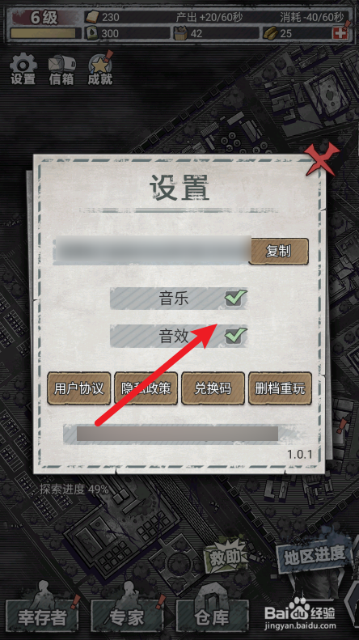Image resolution: width=359 pixels, height=640 pixels.
Task: Uncheck the 音效 sound effects checkbox
Action: pos(235,337)
